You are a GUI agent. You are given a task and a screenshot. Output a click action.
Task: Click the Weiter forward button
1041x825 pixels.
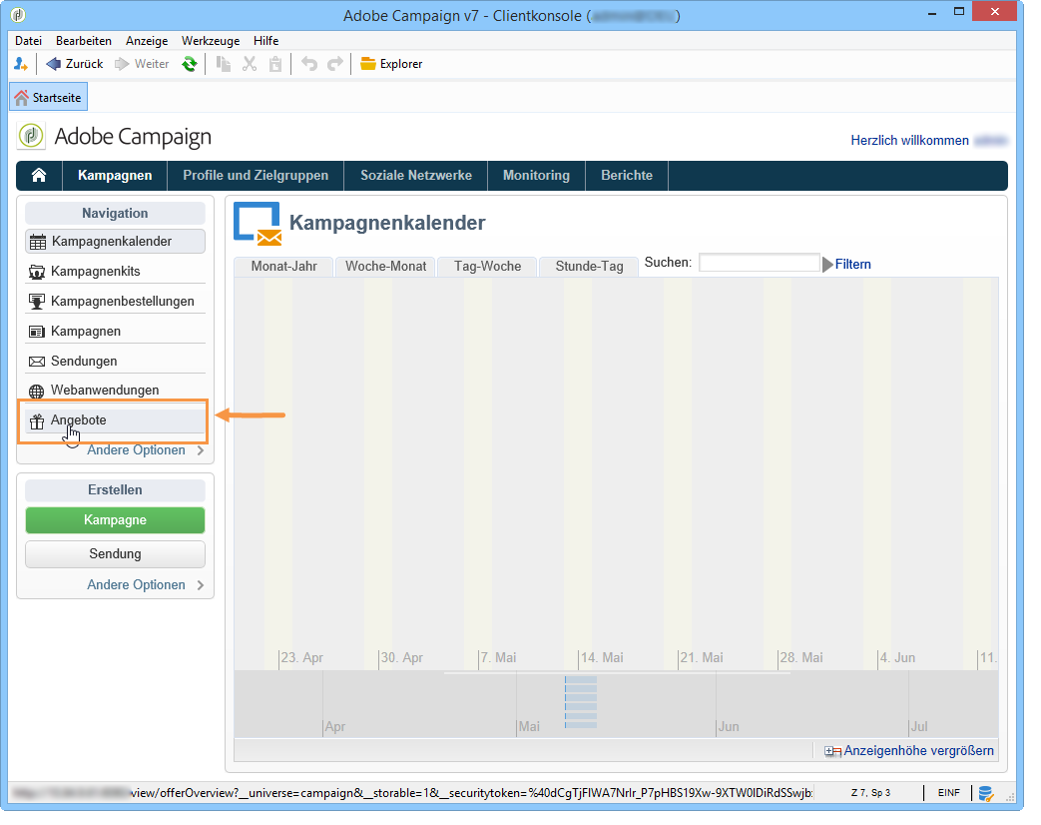point(142,64)
